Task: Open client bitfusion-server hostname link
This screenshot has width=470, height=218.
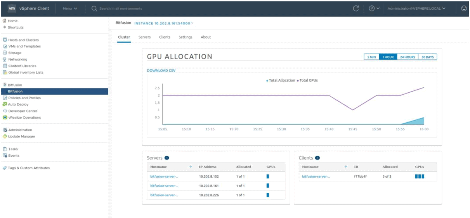Action: click(316, 176)
